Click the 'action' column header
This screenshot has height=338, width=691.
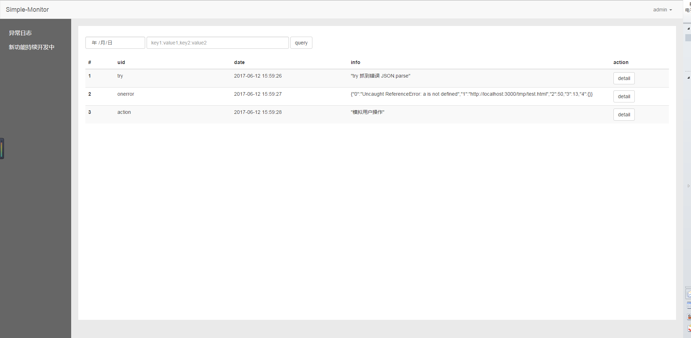(x=621, y=62)
